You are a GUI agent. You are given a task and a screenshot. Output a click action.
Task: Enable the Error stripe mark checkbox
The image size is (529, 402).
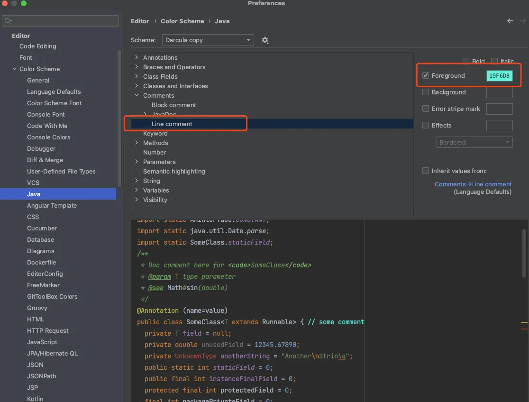[426, 109]
